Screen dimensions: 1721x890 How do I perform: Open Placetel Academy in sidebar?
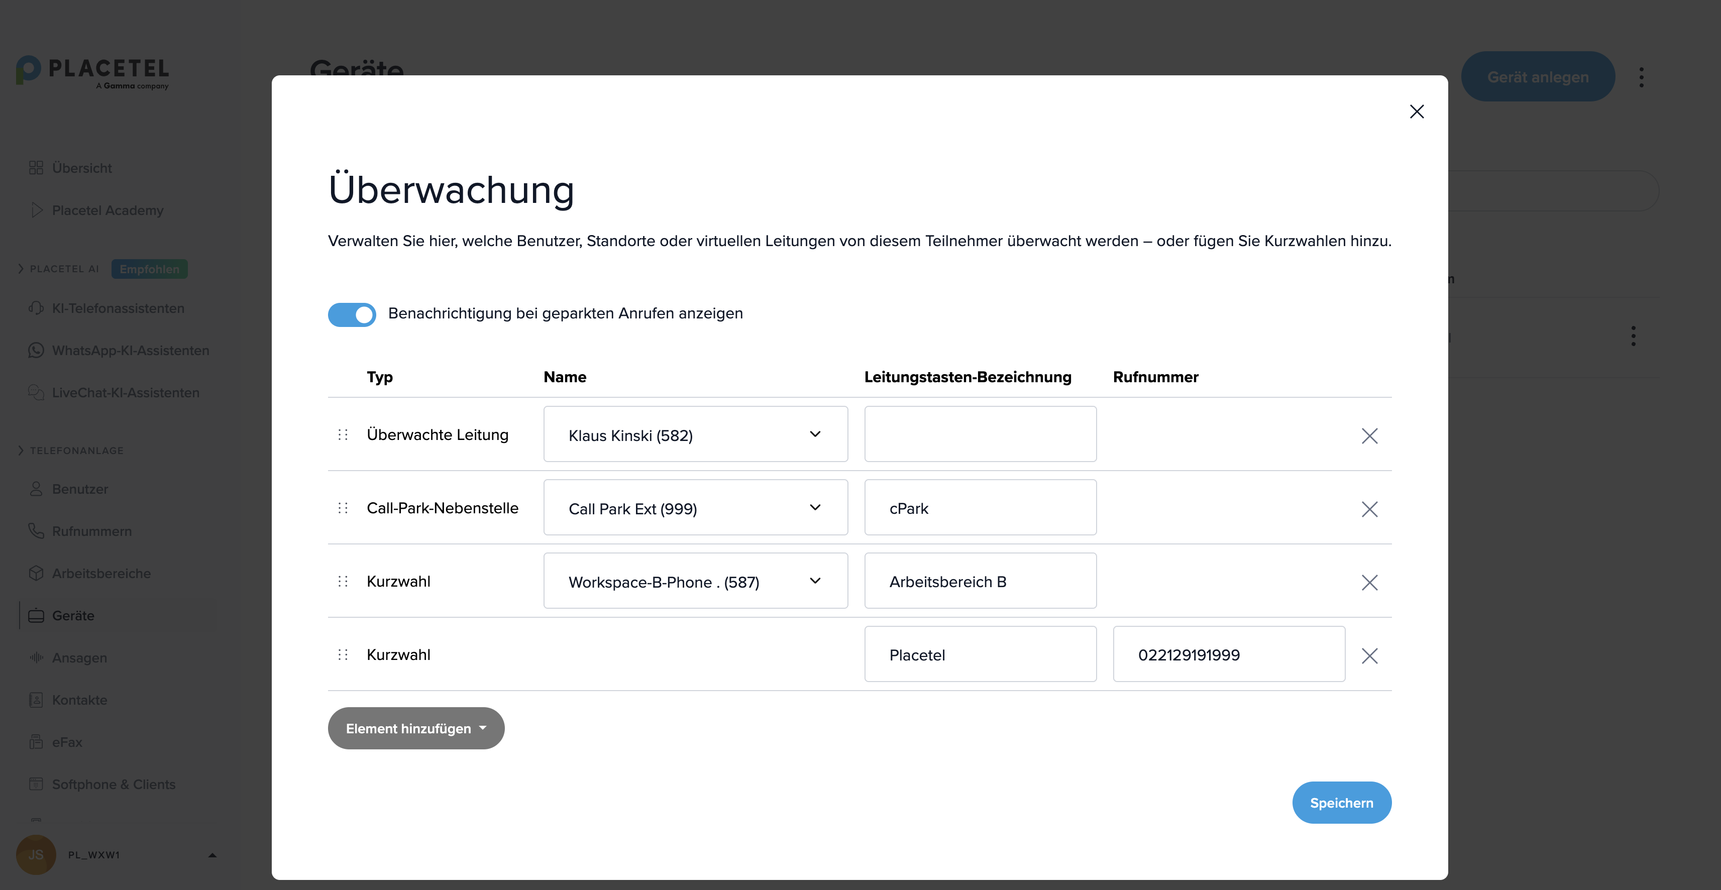pyautogui.click(x=107, y=210)
